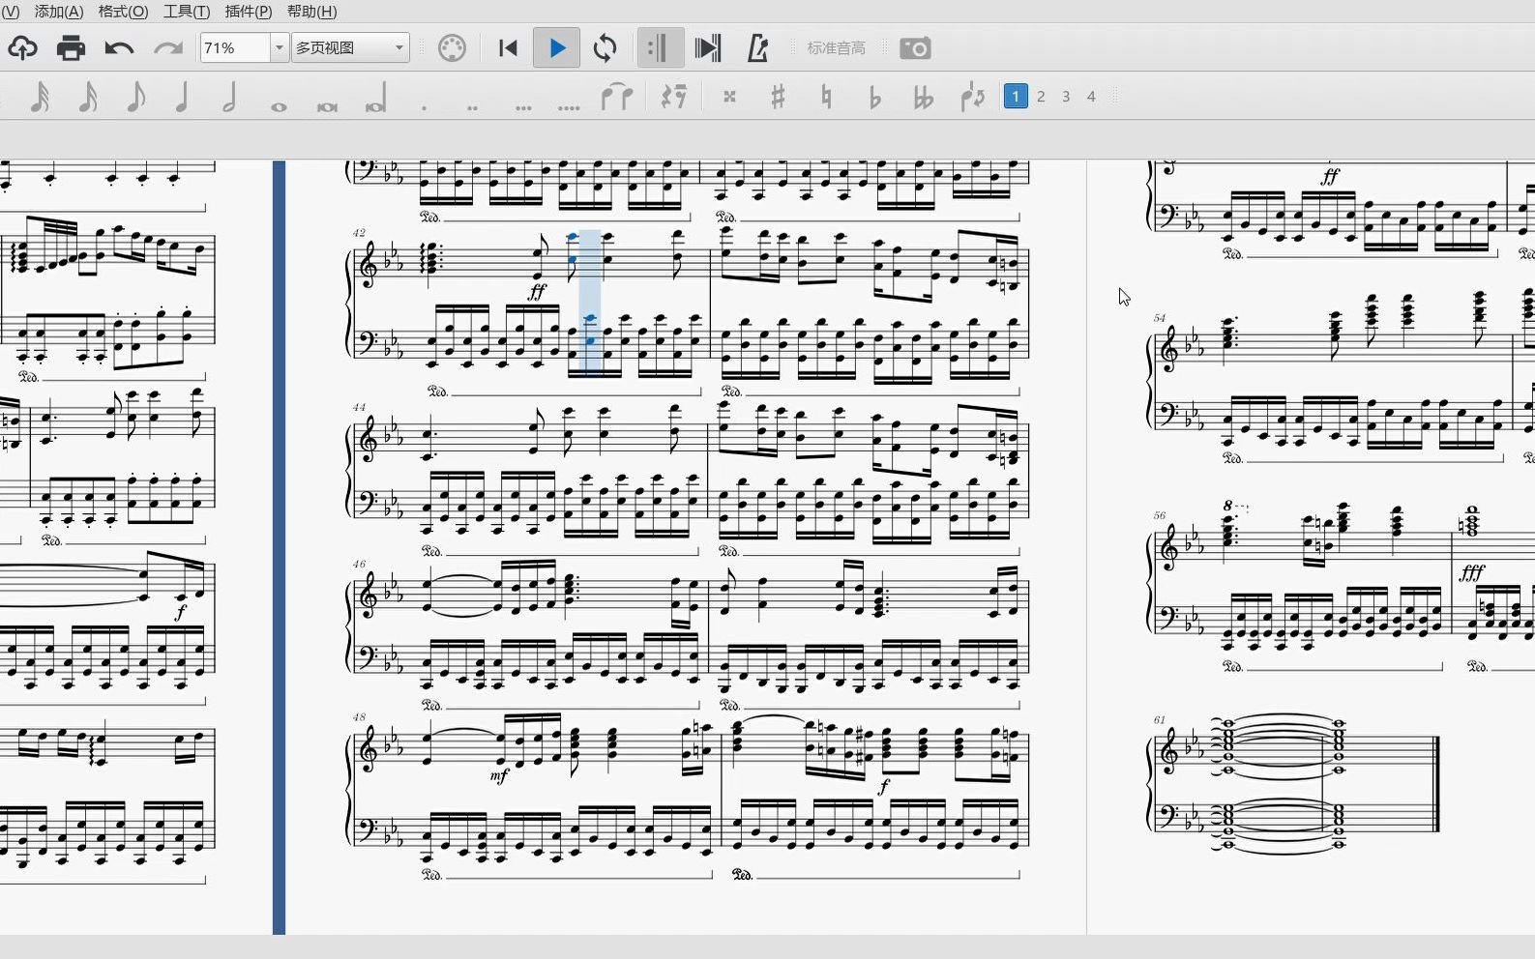Apply sharp accidental

point(778,97)
